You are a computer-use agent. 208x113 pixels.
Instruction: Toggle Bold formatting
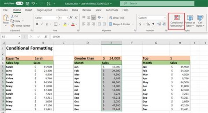click(37, 24)
